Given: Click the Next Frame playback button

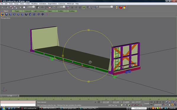Looking at the screenshot, I should [x=160, y=102].
